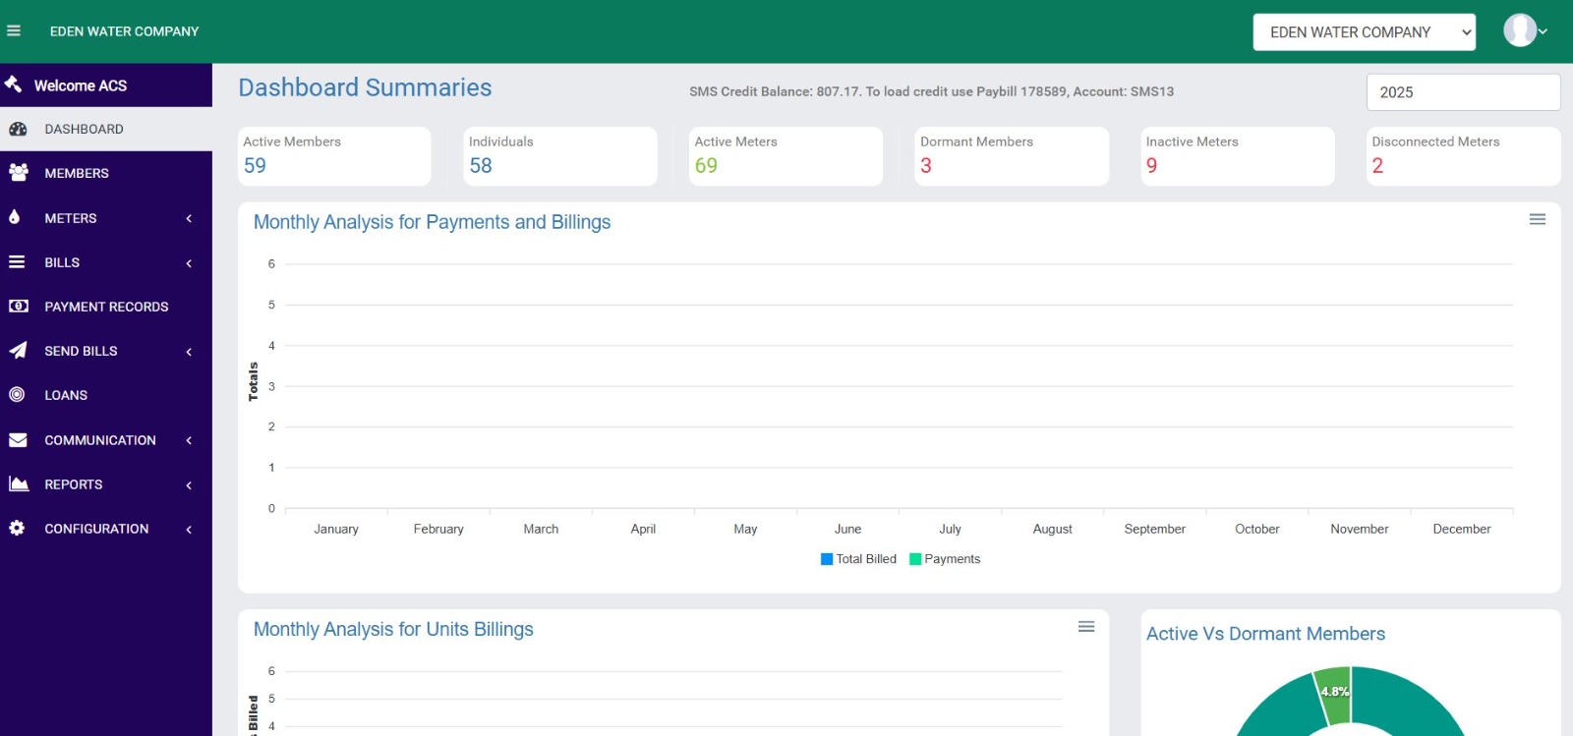Toggle Total Billed series in chart legend

pyautogui.click(x=858, y=559)
